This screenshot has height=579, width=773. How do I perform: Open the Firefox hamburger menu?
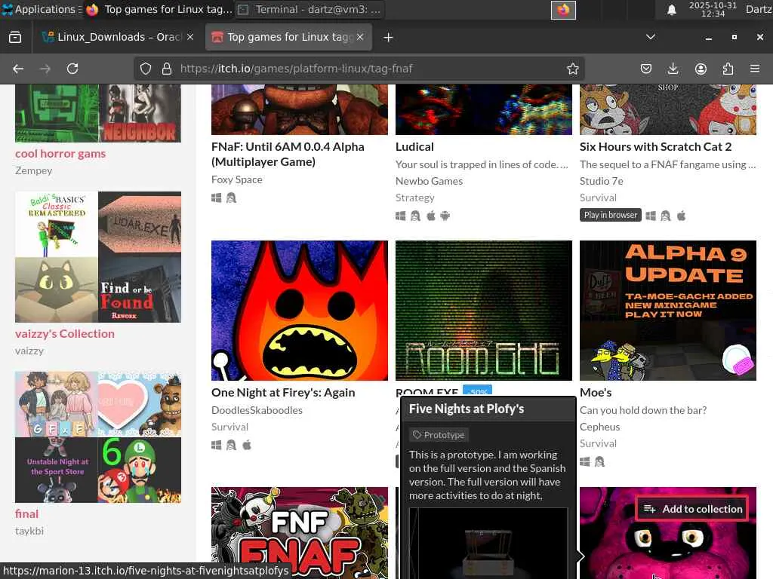point(755,69)
